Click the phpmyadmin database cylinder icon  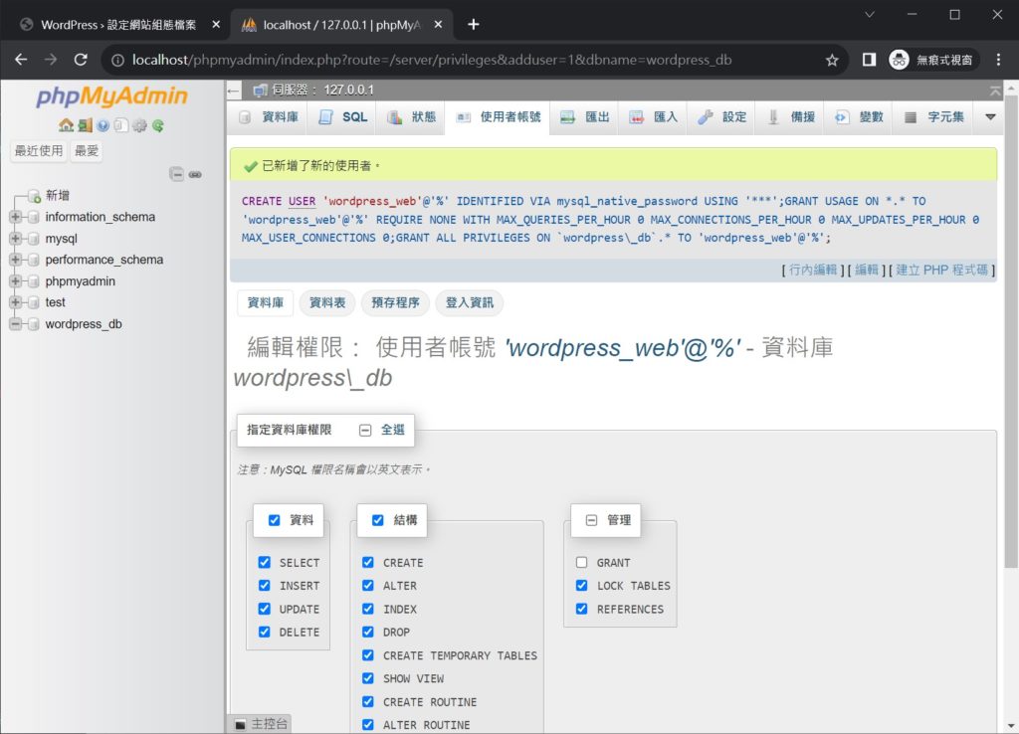[x=34, y=281]
